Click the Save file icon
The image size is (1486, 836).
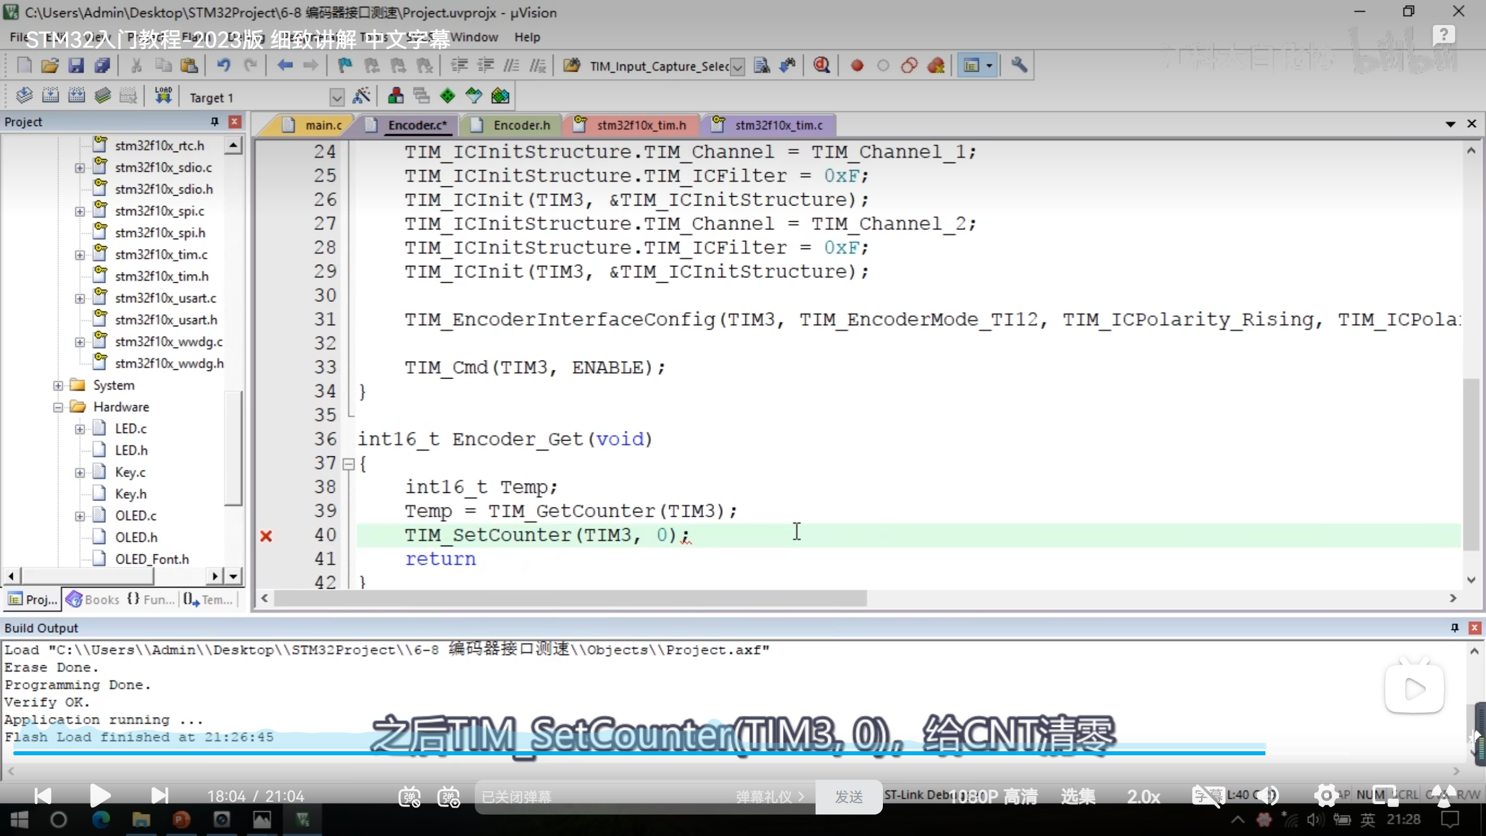click(76, 66)
